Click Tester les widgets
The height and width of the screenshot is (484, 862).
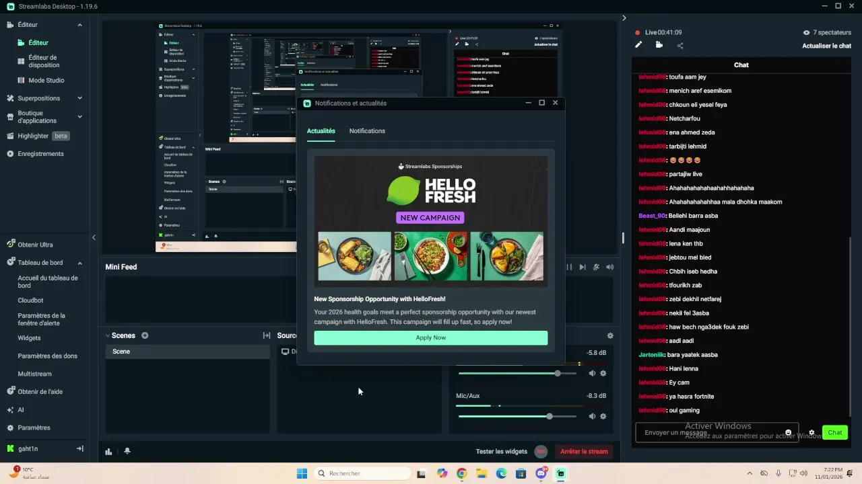click(x=502, y=452)
